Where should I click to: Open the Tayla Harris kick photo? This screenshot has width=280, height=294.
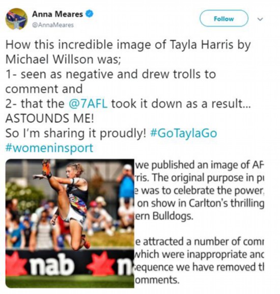click(70, 223)
